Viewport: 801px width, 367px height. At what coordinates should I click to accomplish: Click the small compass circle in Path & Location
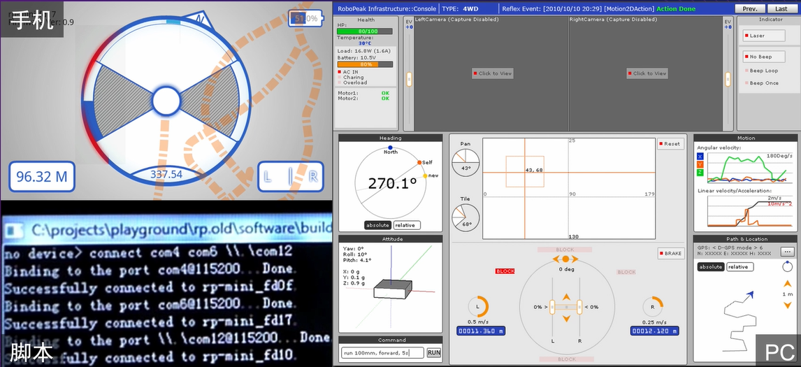coord(786,267)
